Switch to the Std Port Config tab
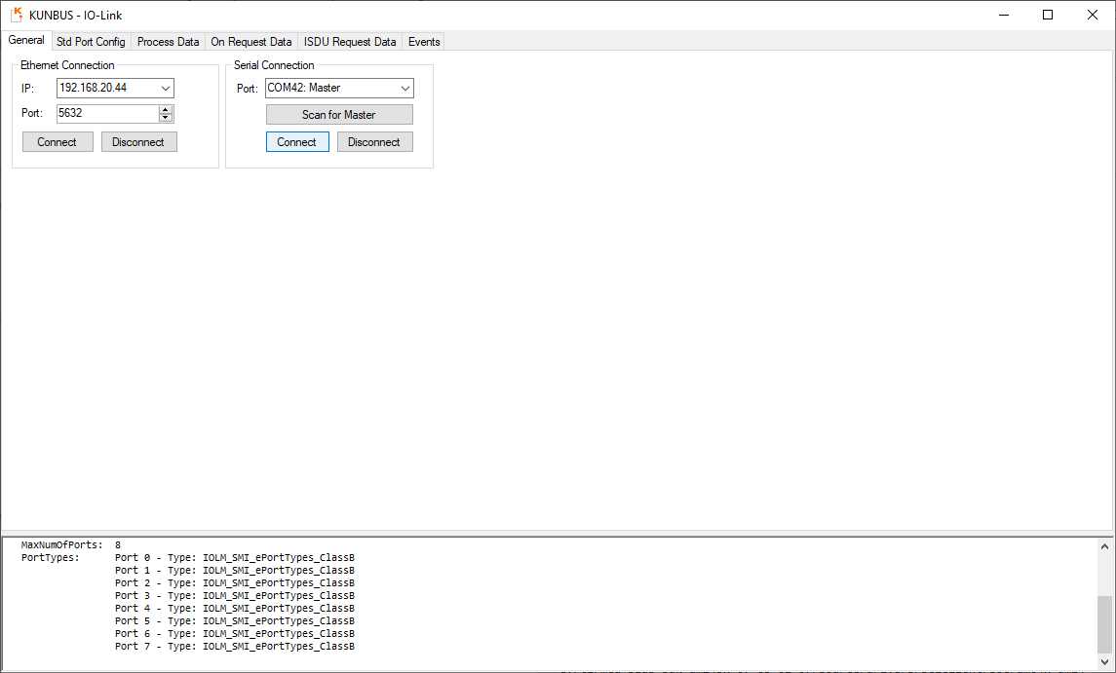Viewport: 1116px width, 673px height. [91, 42]
